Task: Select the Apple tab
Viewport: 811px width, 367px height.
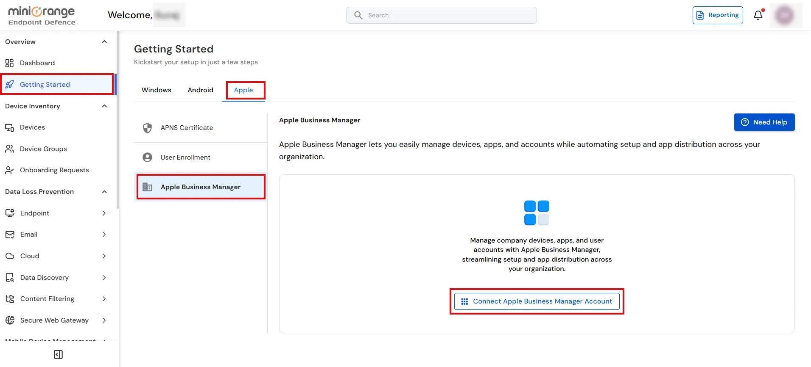Action: click(243, 90)
